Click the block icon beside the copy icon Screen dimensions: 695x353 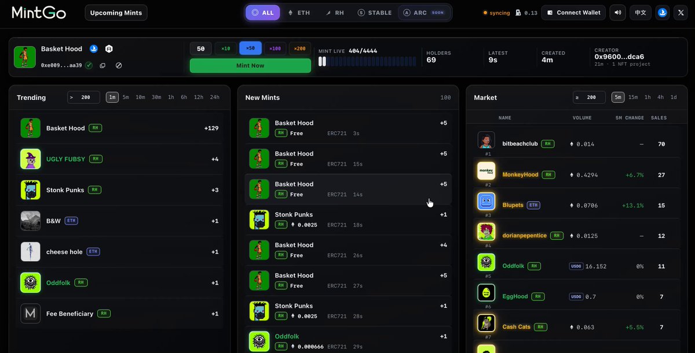click(x=119, y=65)
